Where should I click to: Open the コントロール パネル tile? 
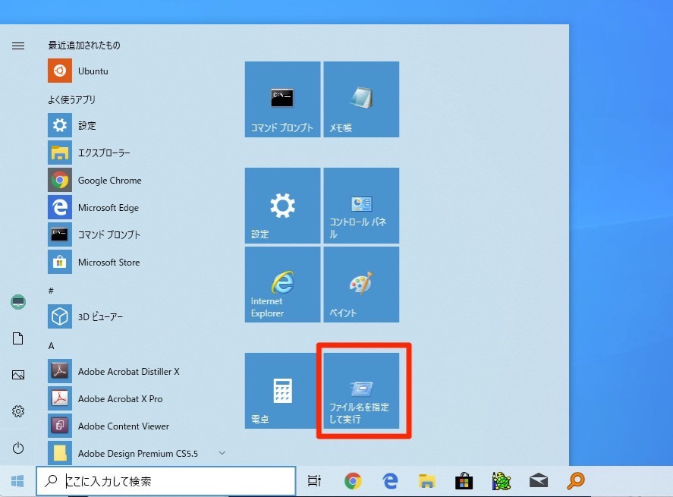pyautogui.click(x=361, y=206)
